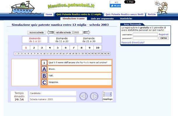Select Quiz per argomento submenu
Image resolution: width=178 pixels, height=116 pixels.
coord(102,18)
